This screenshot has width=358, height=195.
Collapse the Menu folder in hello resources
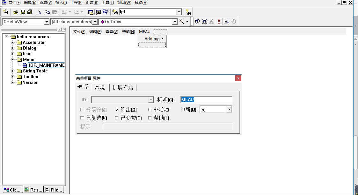(x=12, y=59)
